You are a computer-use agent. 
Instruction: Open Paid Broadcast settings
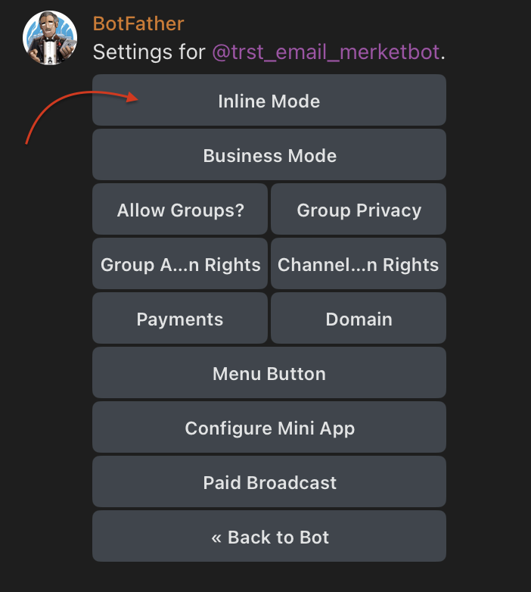[269, 482]
